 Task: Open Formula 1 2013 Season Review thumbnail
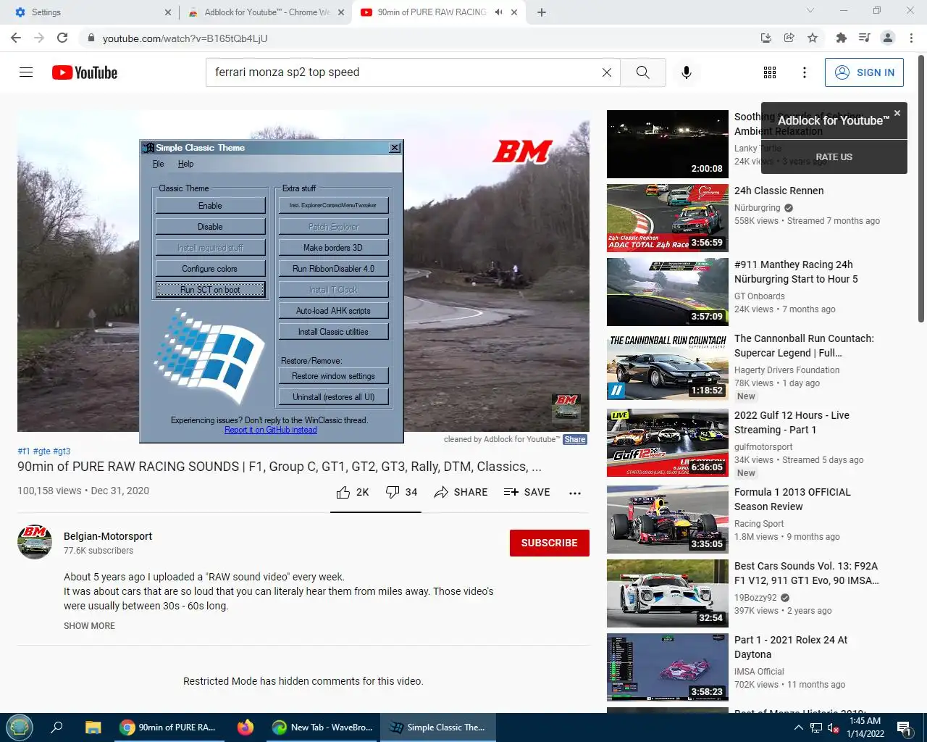[x=667, y=520]
